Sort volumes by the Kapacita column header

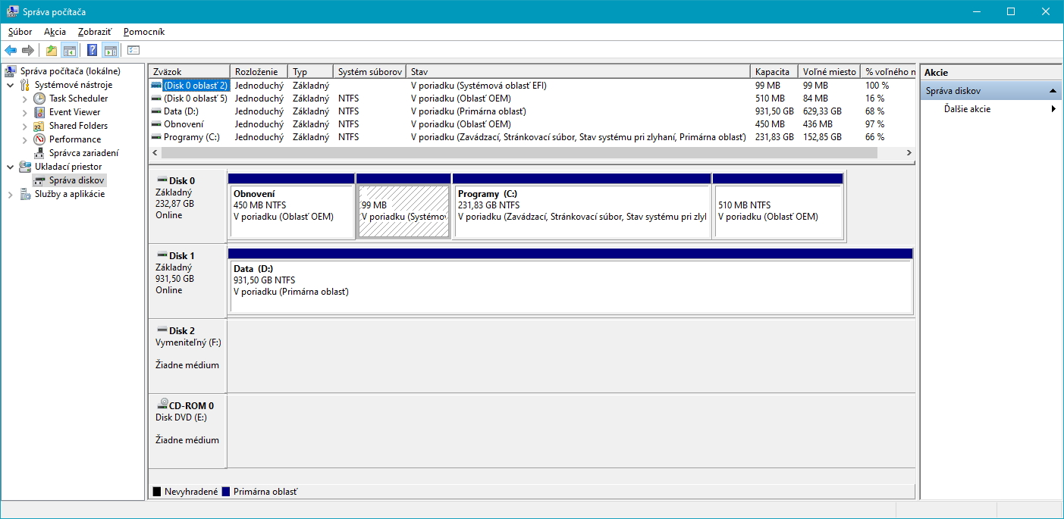point(773,72)
